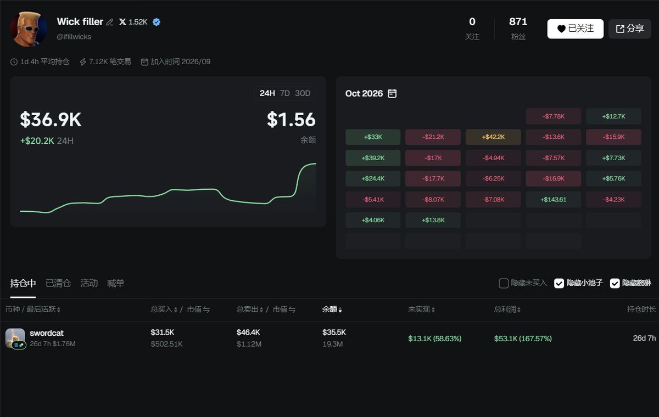Click the calendar icon beside 加入时间 2026/09
659x417 pixels.
145,62
